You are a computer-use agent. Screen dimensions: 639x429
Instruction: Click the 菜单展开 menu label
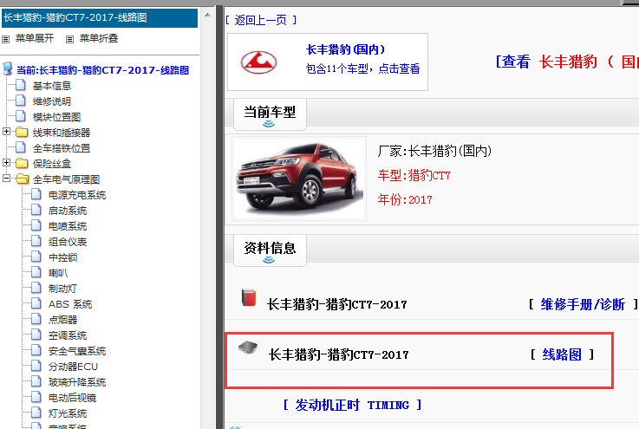click(35, 39)
